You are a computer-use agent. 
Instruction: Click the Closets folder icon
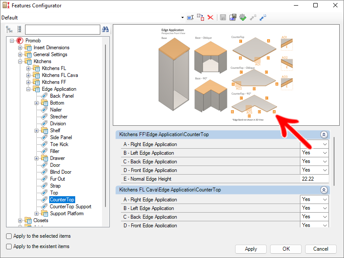pos(28,220)
